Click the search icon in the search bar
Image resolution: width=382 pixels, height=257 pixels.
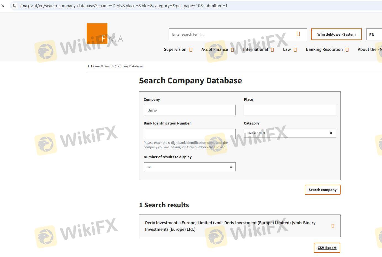(298, 34)
